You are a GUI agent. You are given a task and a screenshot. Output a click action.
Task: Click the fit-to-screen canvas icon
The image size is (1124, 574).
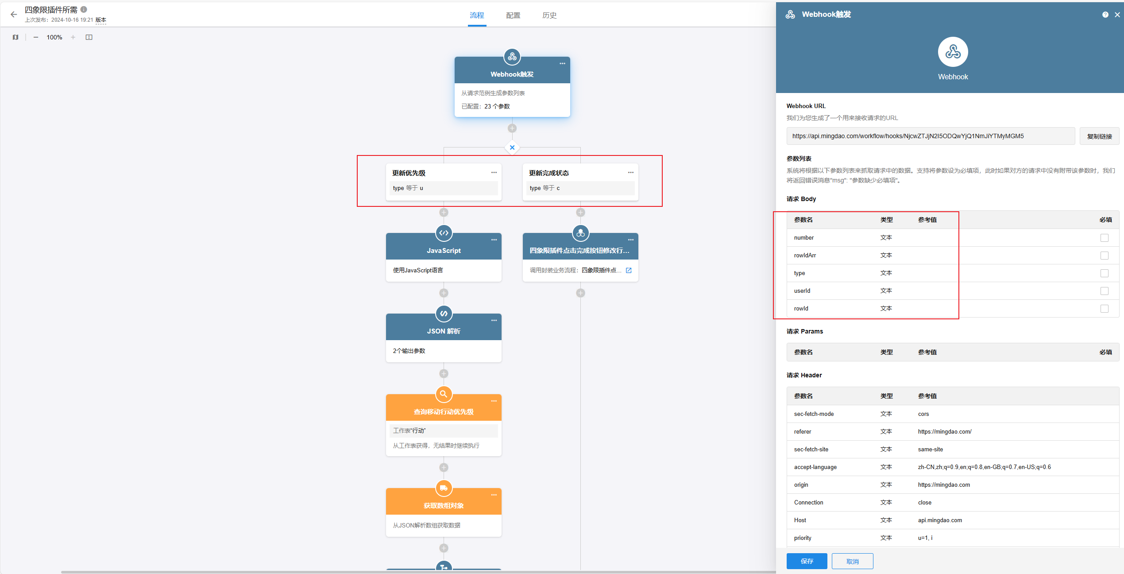[89, 37]
